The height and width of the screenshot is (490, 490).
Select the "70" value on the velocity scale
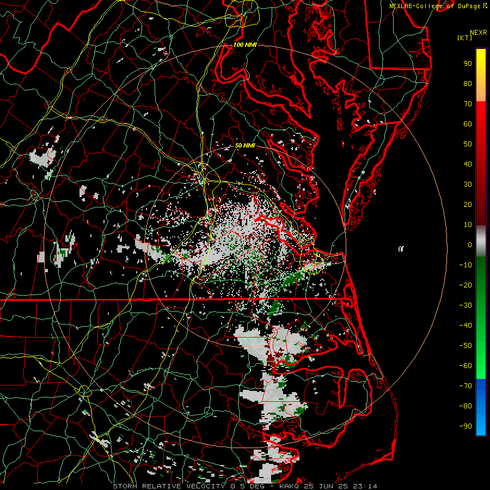pos(468,104)
